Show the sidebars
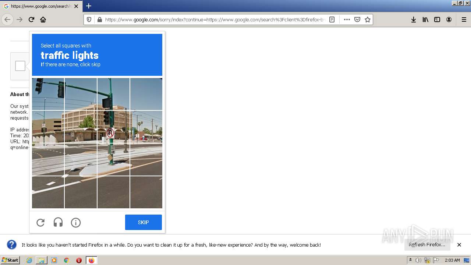The height and width of the screenshot is (265, 471). click(x=437, y=20)
